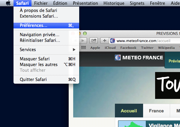
Task: Open the Historique menu
Action: [114, 3]
